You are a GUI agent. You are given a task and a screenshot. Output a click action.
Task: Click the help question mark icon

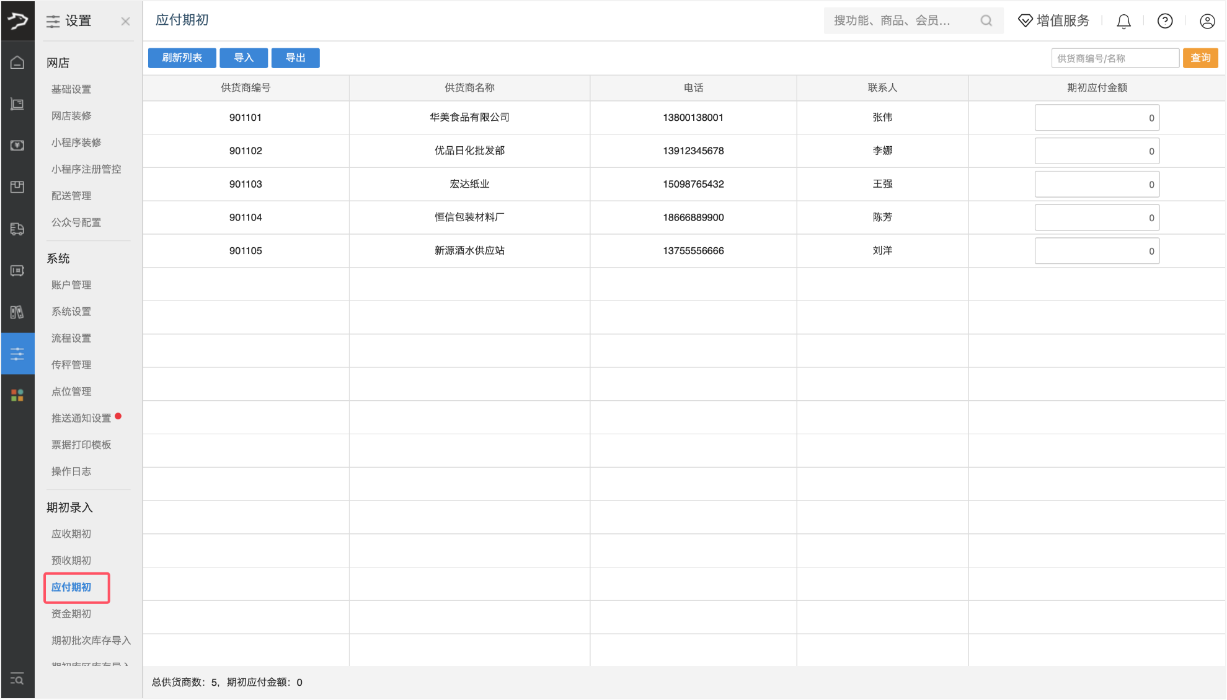[1165, 21]
